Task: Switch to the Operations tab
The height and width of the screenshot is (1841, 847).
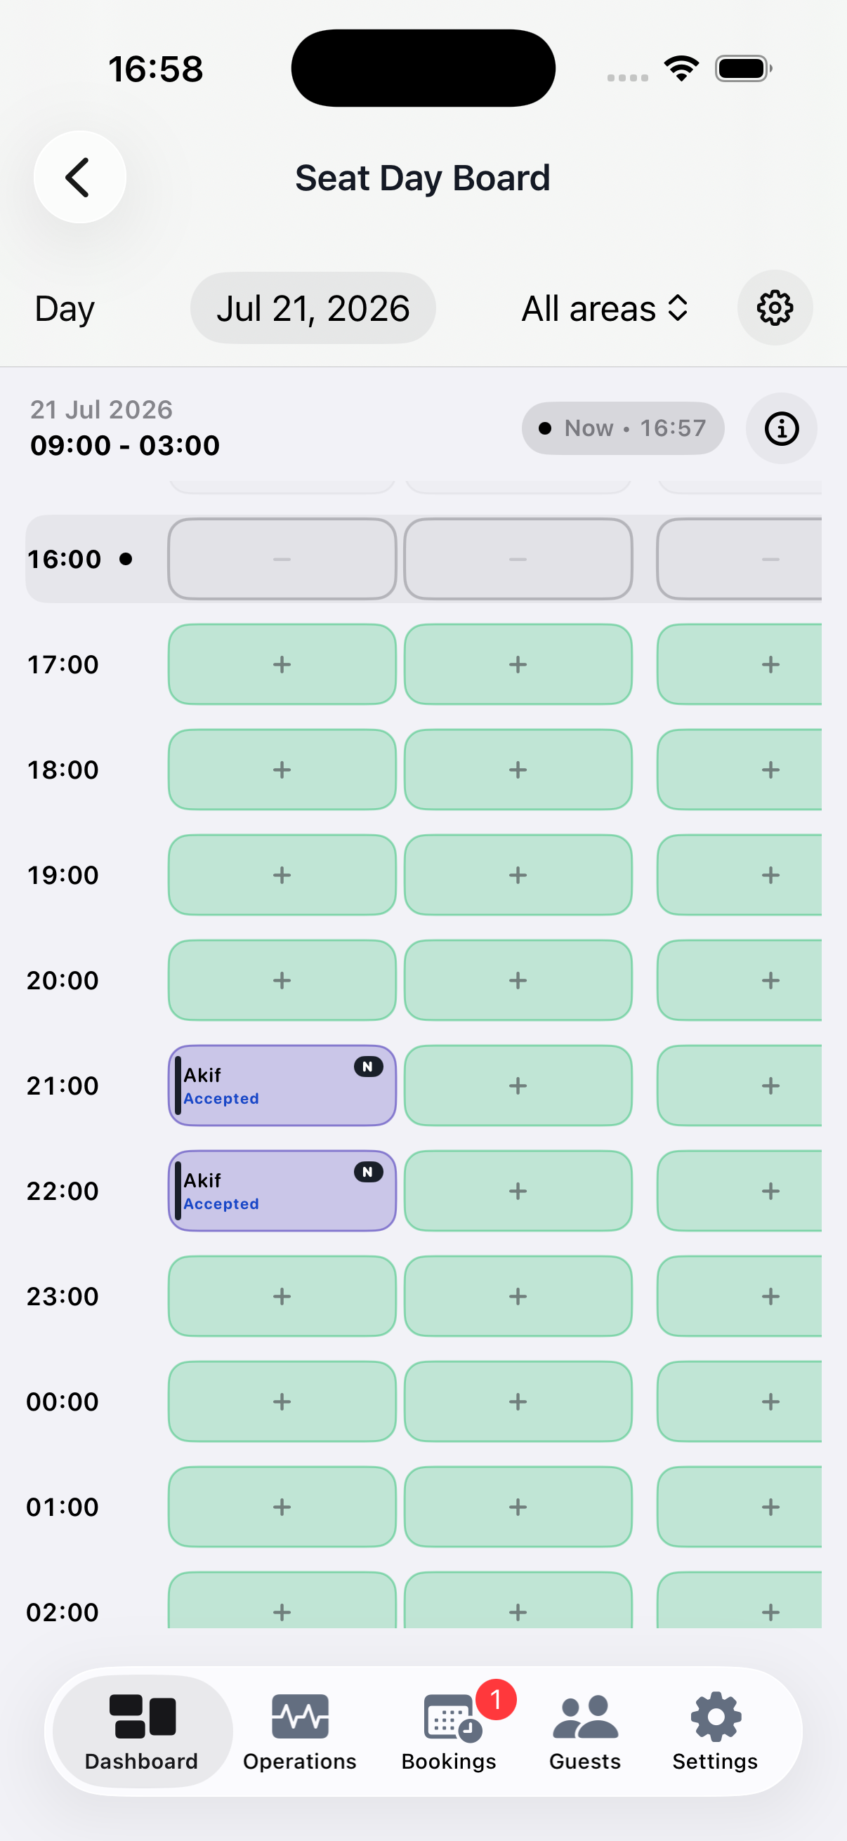Action: coord(299,1730)
